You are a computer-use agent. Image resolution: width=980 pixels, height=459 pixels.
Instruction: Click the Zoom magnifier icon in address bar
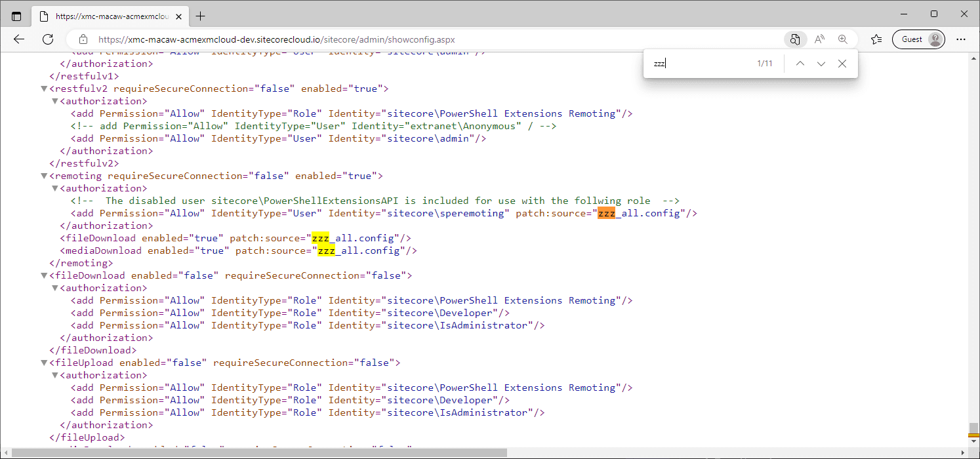click(843, 39)
